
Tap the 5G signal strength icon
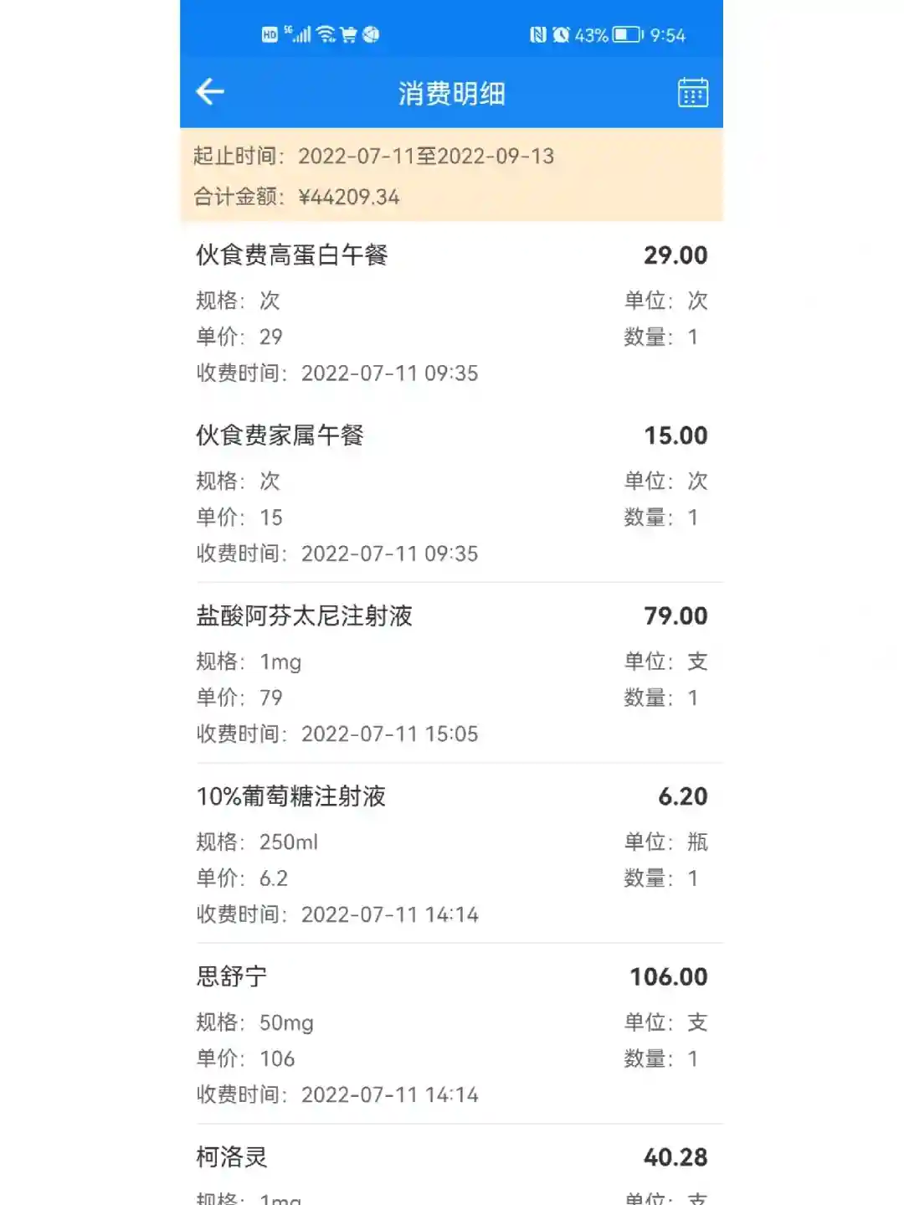[298, 34]
